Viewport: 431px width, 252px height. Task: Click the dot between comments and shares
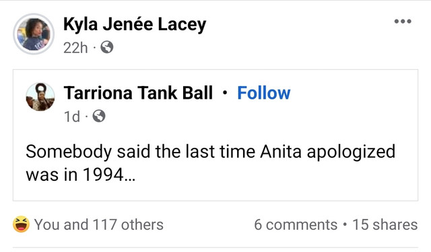click(x=345, y=224)
